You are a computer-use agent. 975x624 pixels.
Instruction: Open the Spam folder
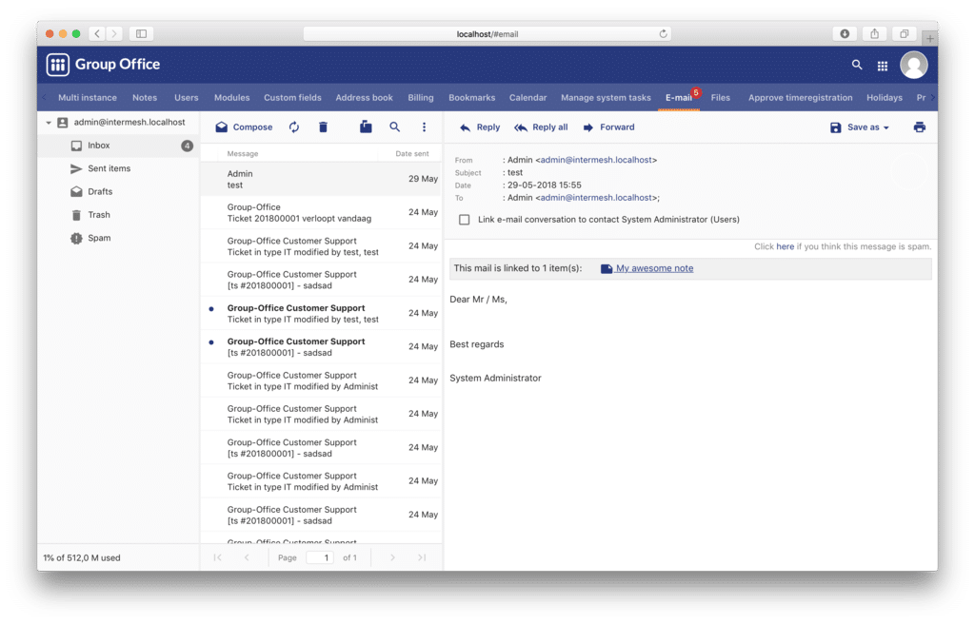(118, 238)
